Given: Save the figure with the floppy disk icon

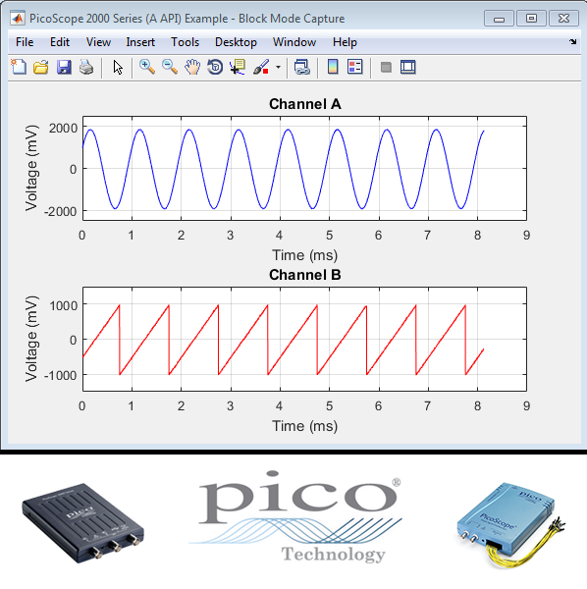Looking at the screenshot, I should pos(64,68).
